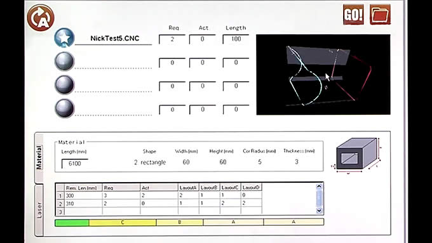Click the Length field in fourth program row

click(x=236, y=110)
